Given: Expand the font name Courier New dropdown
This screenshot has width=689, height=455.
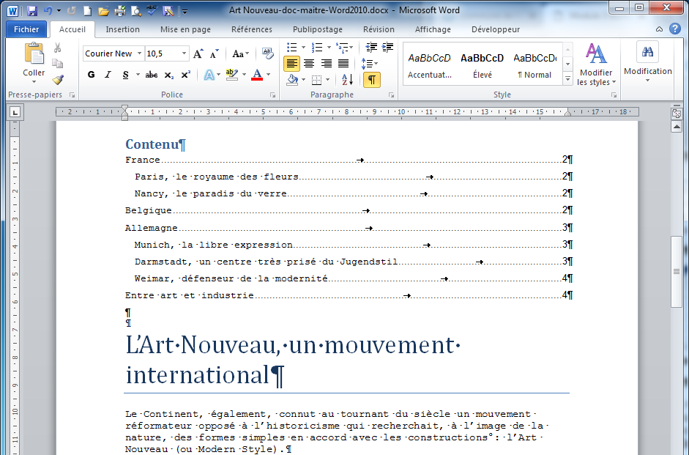Looking at the screenshot, I should click(139, 53).
